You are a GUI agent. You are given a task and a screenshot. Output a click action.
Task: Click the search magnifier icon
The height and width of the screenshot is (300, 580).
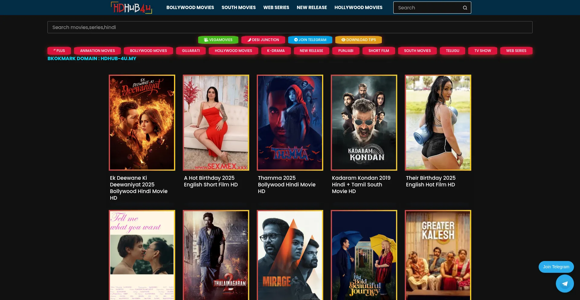pyautogui.click(x=465, y=8)
